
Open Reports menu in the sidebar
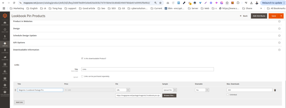coord(5,72)
